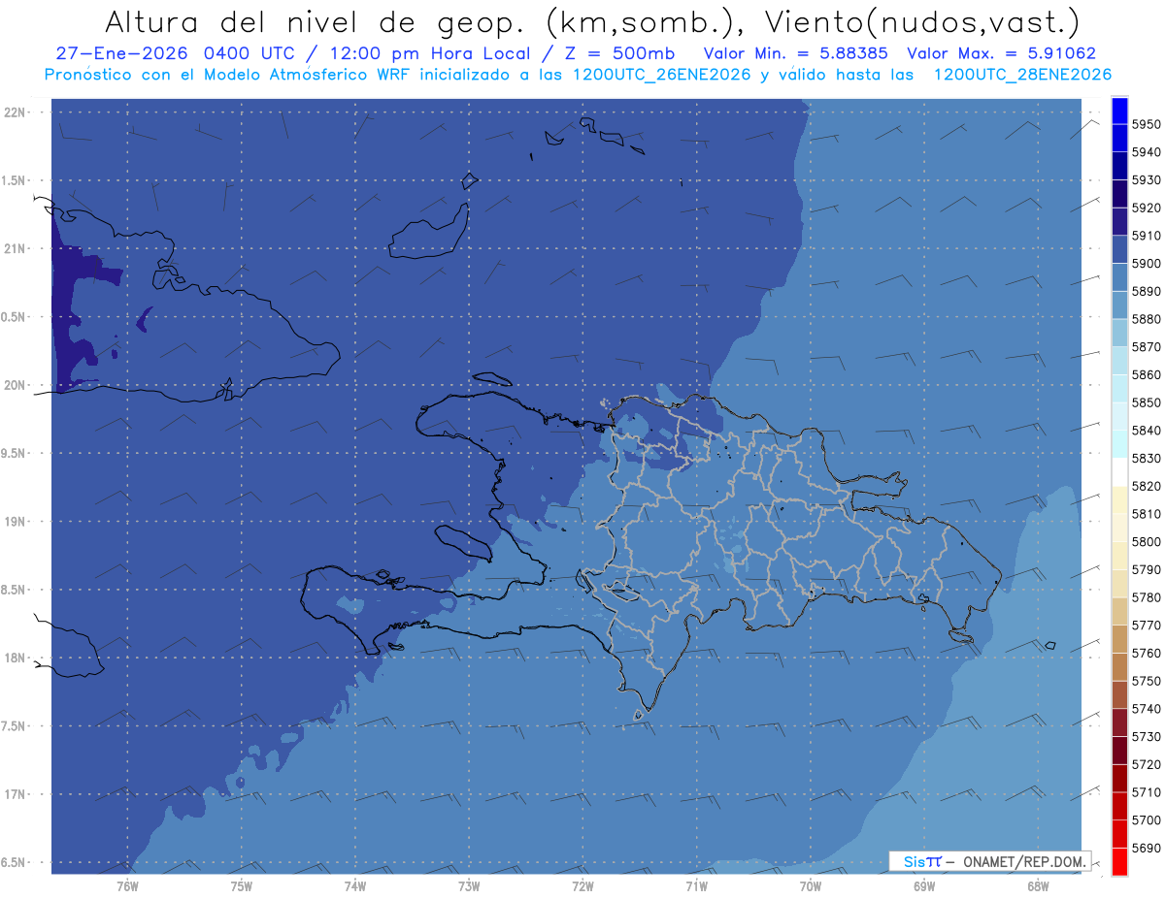Screen dimensions: 1165x899
Task: Click the '68W' longitude label
Action: 1038,886
